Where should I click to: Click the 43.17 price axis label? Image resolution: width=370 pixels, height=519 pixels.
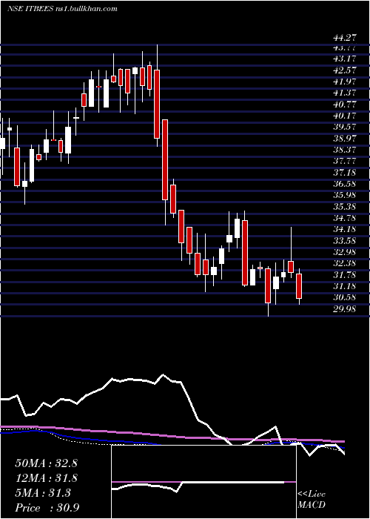(345, 59)
